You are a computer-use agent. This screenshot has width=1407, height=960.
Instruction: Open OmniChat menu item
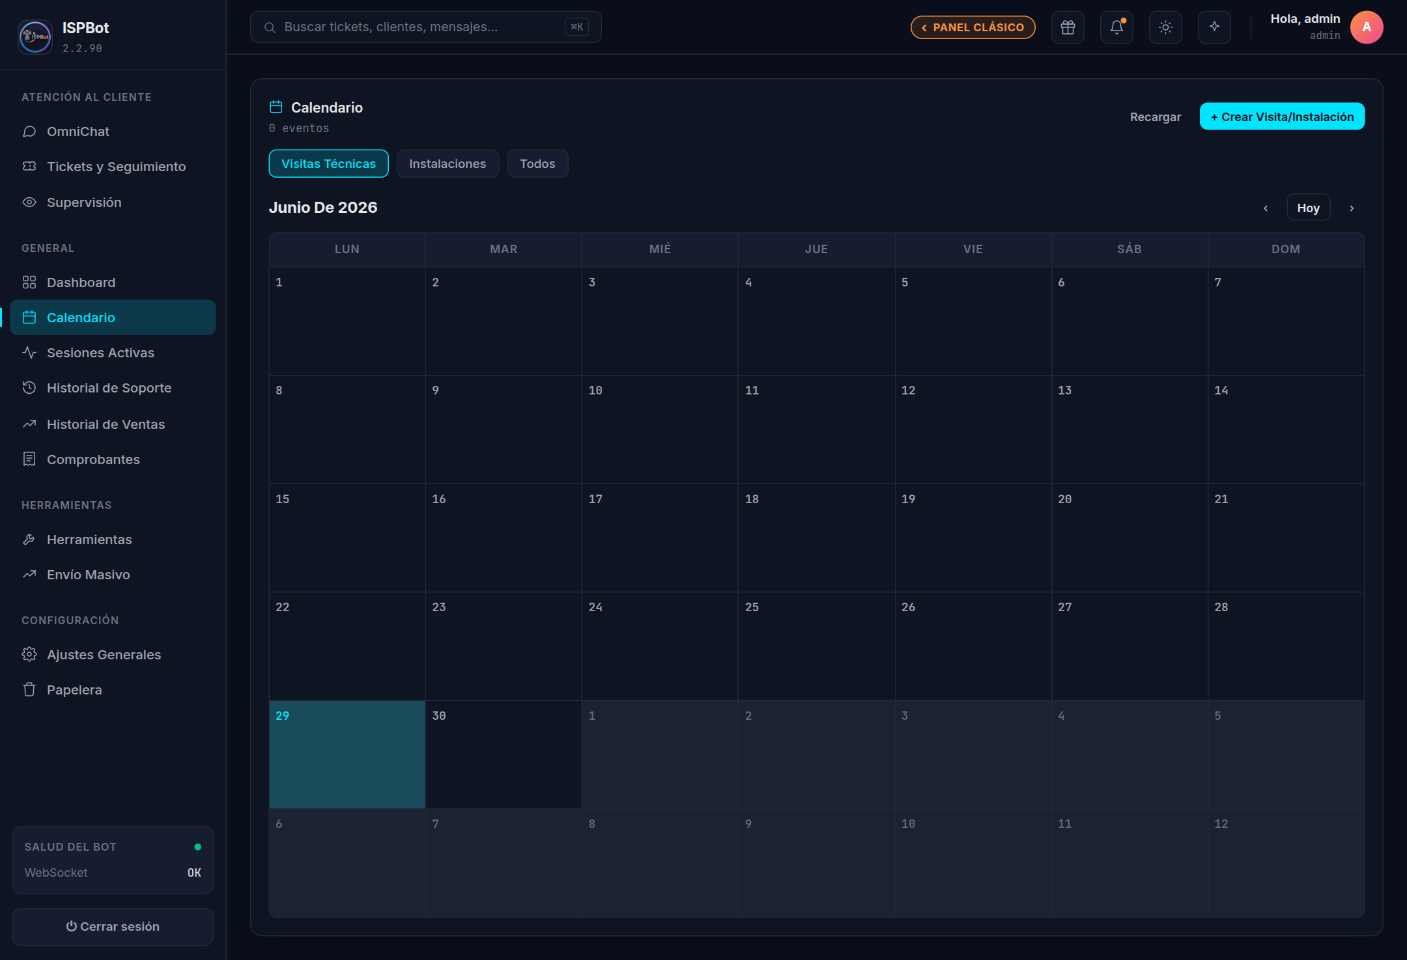(113, 131)
